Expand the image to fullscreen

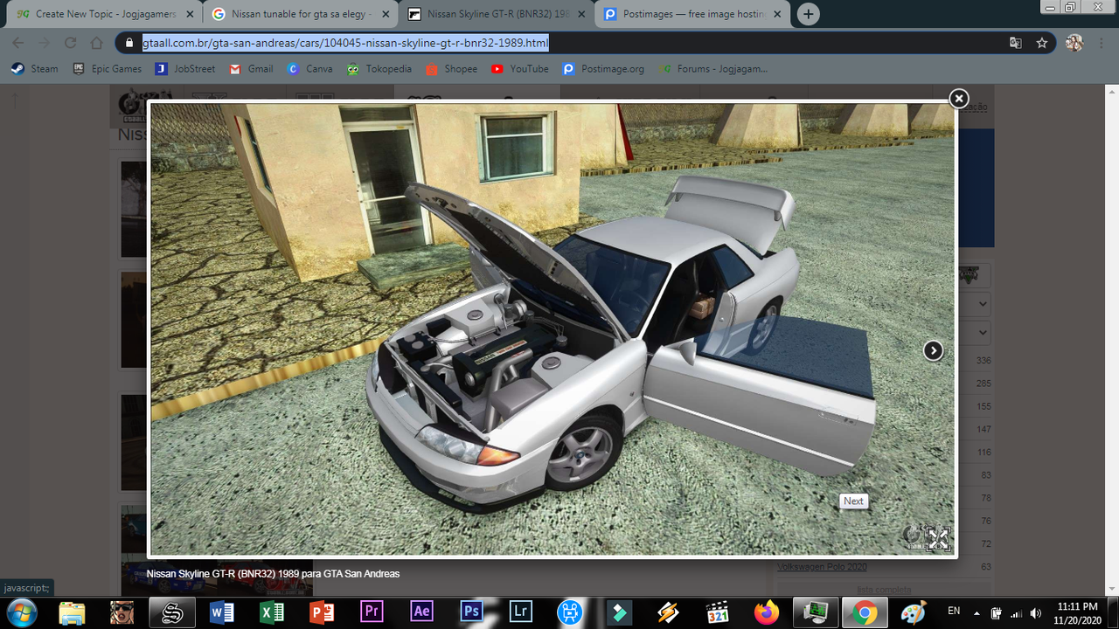click(938, 539)
